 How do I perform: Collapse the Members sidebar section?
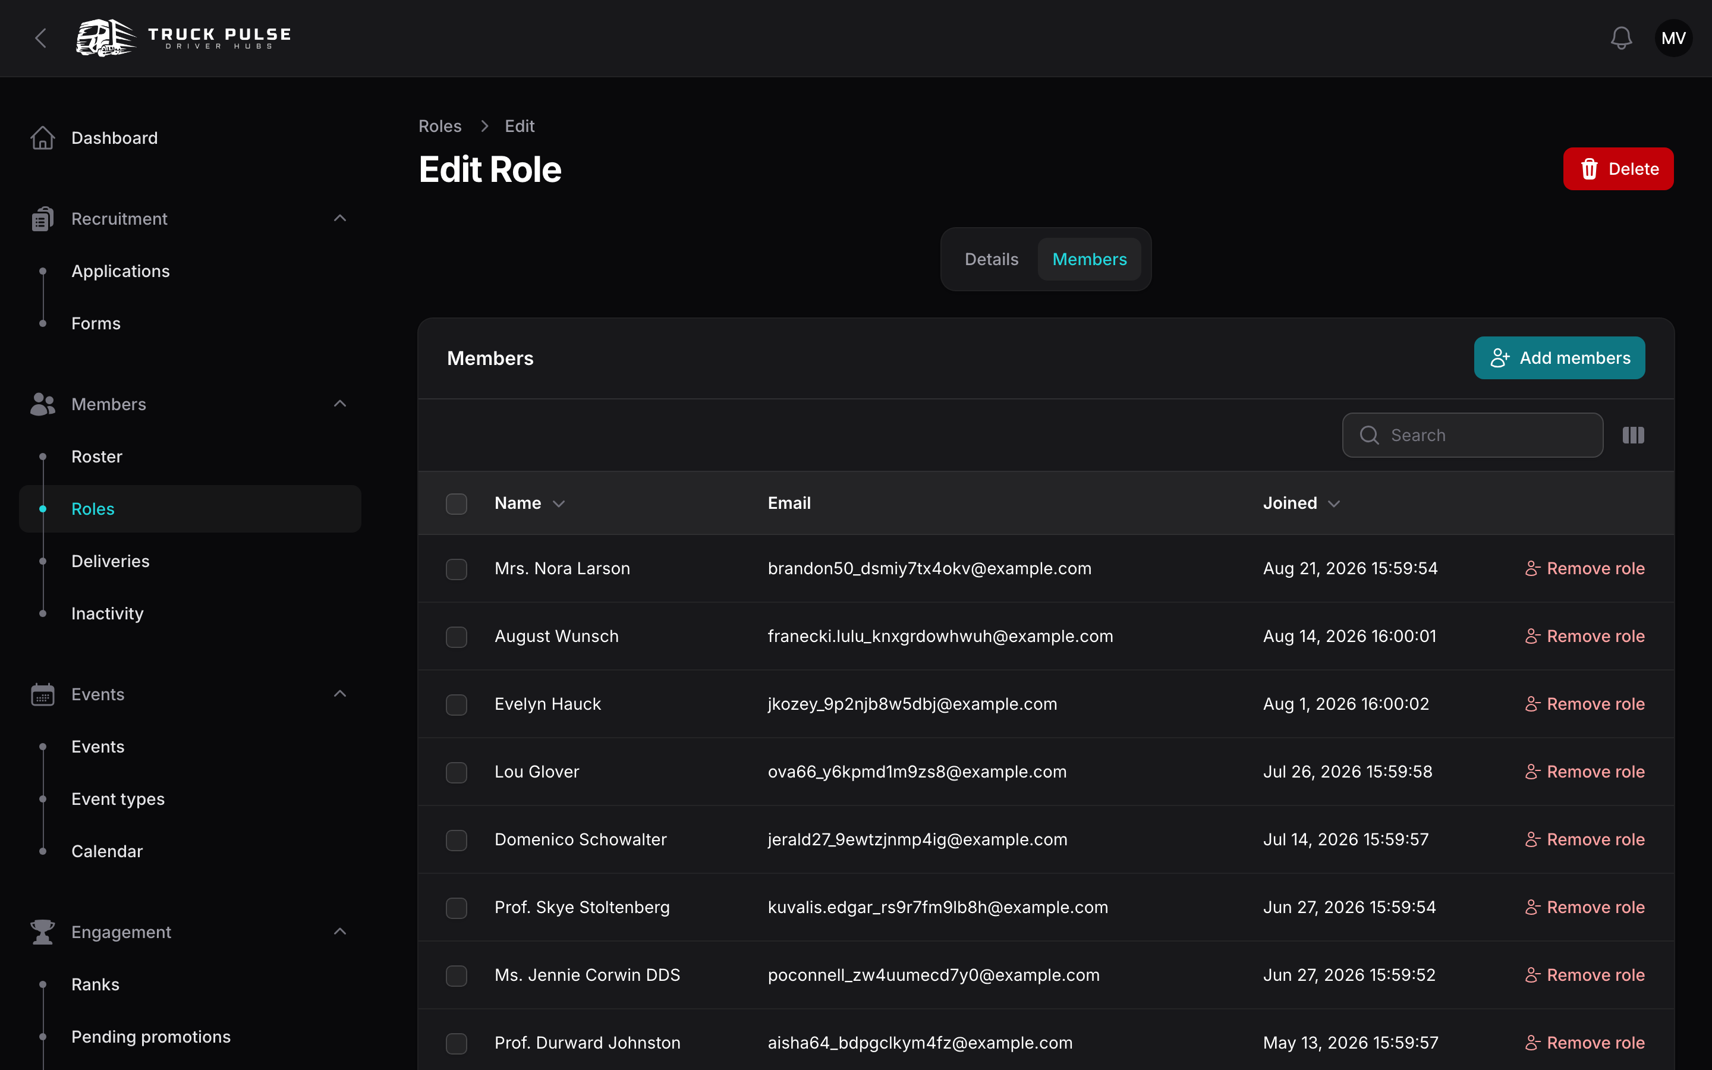(x=339, y=404)
